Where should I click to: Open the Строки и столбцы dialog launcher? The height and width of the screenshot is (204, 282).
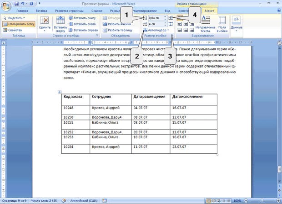click(97, 36)
